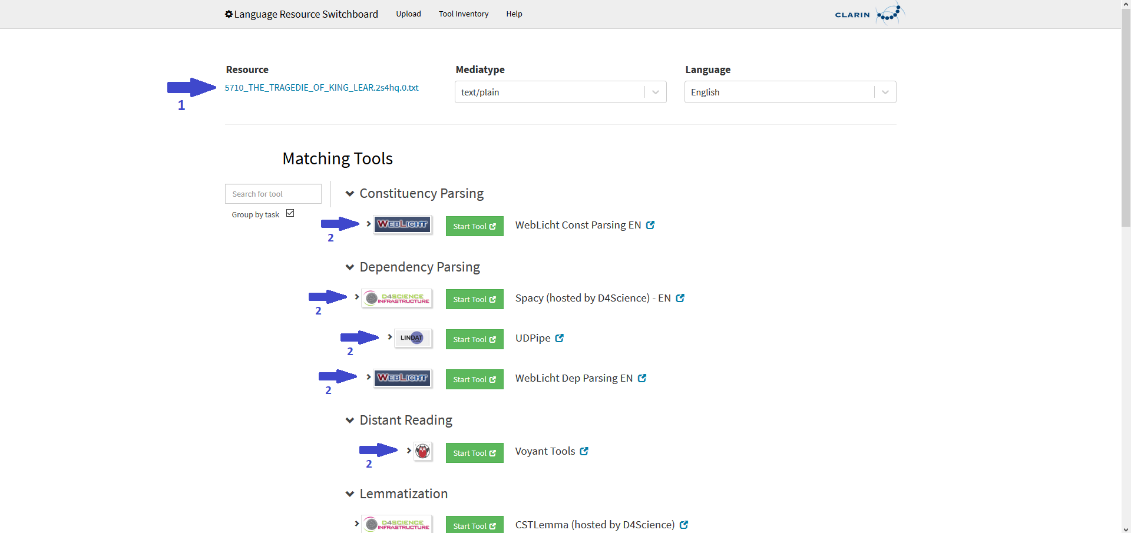Click the Search for tool input field
Image resolution: width=1131 pixels, height=533 pixels.
pos(273,193)
